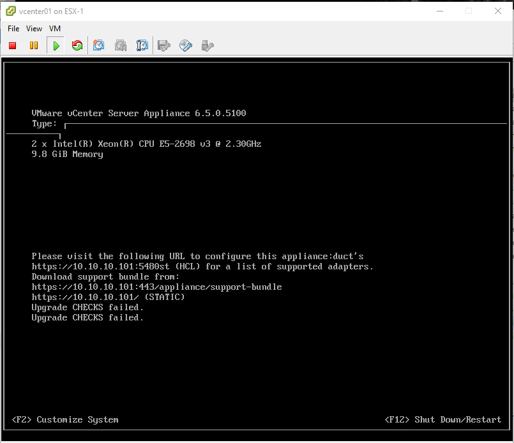Revert to current snapshot icon
514x443 pixels.
[120, 45]
